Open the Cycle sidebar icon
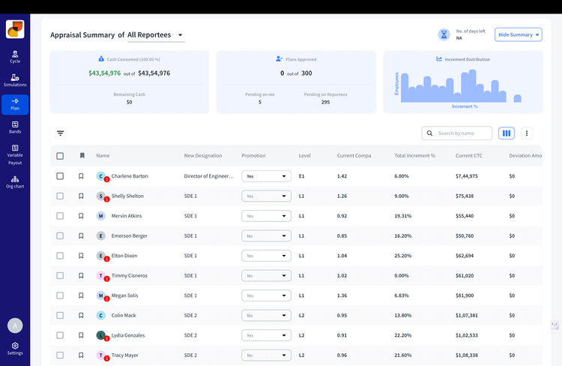Image resolution: width=562 pixels, height=366 pixels. (x=15, y=57)
